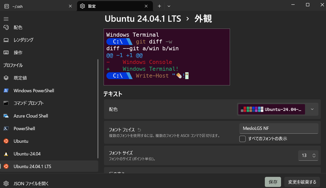
Task: Click the フォント サイズ value field
Action: [x=304, y=155]
